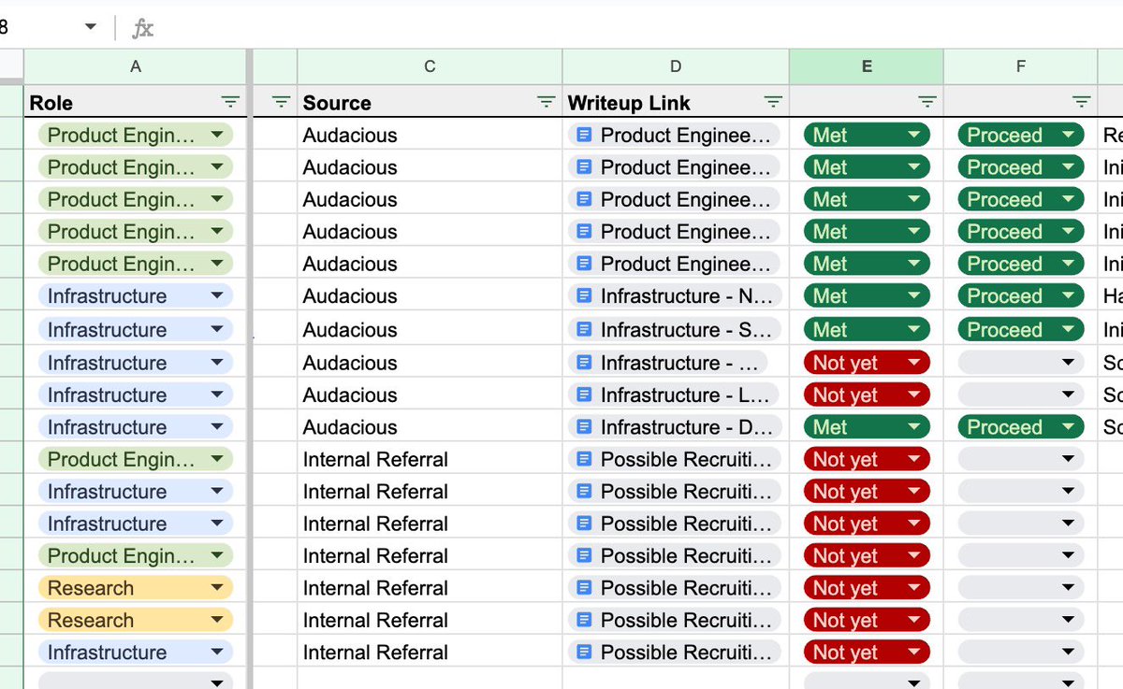1123x689 pixels.
Task: Open the filter on the Writeup Link column
Action: [773, 102]
